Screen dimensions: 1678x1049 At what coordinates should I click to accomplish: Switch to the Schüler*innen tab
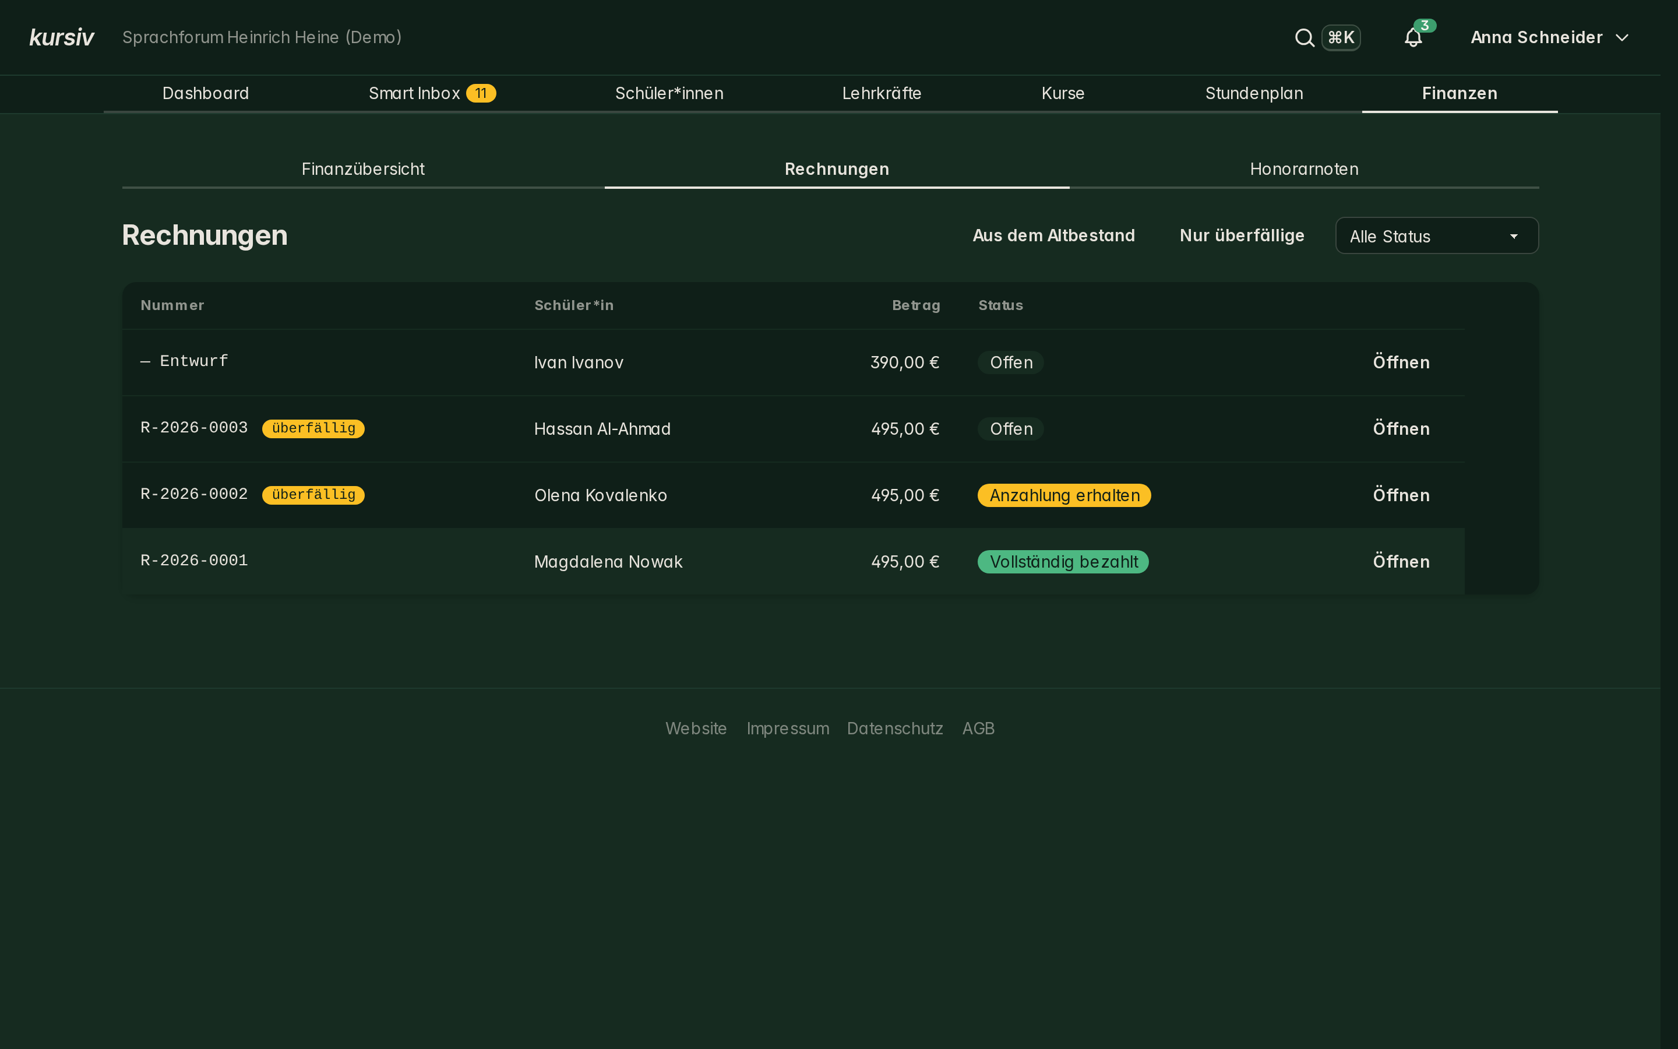point(669,94)
